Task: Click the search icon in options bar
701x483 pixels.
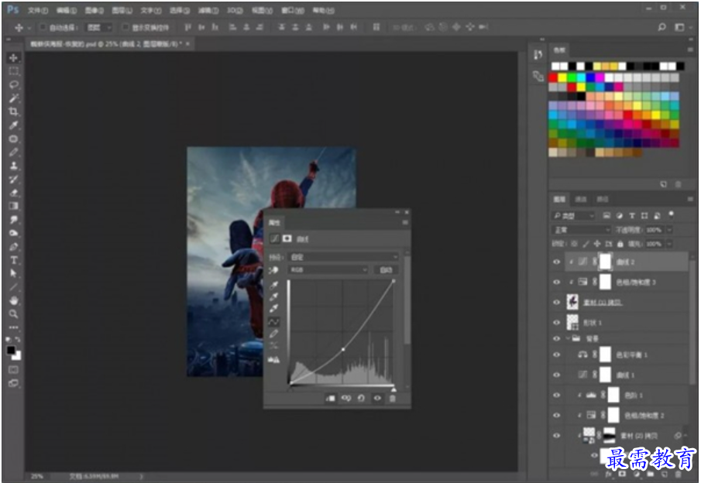Action: 661,27
